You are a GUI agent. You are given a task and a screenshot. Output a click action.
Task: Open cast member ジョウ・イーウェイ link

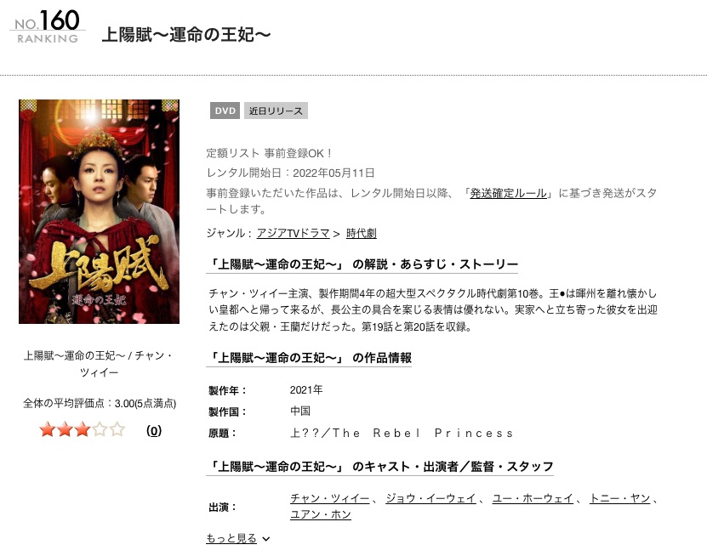tap(430, 498)
